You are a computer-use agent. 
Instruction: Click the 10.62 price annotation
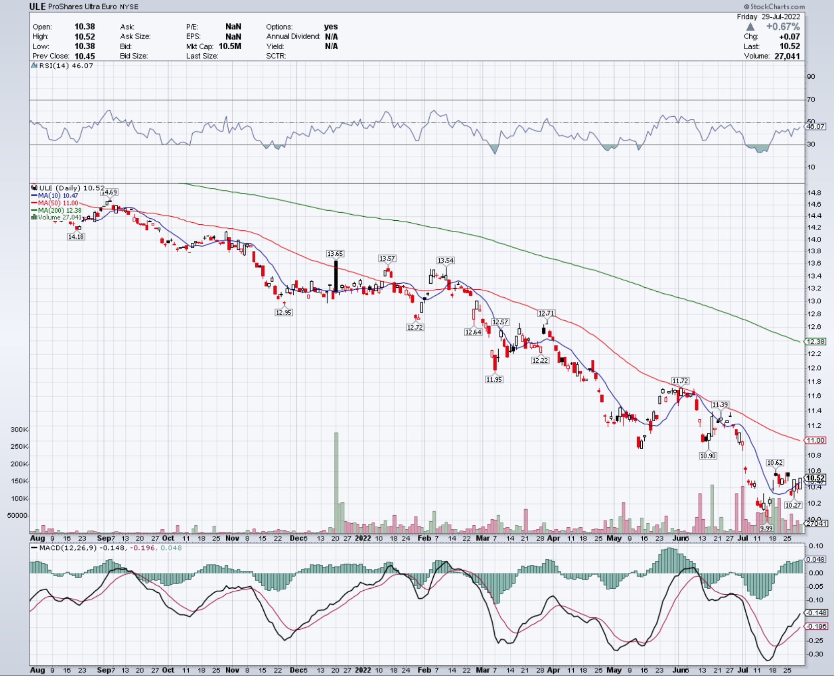(775, 462)
